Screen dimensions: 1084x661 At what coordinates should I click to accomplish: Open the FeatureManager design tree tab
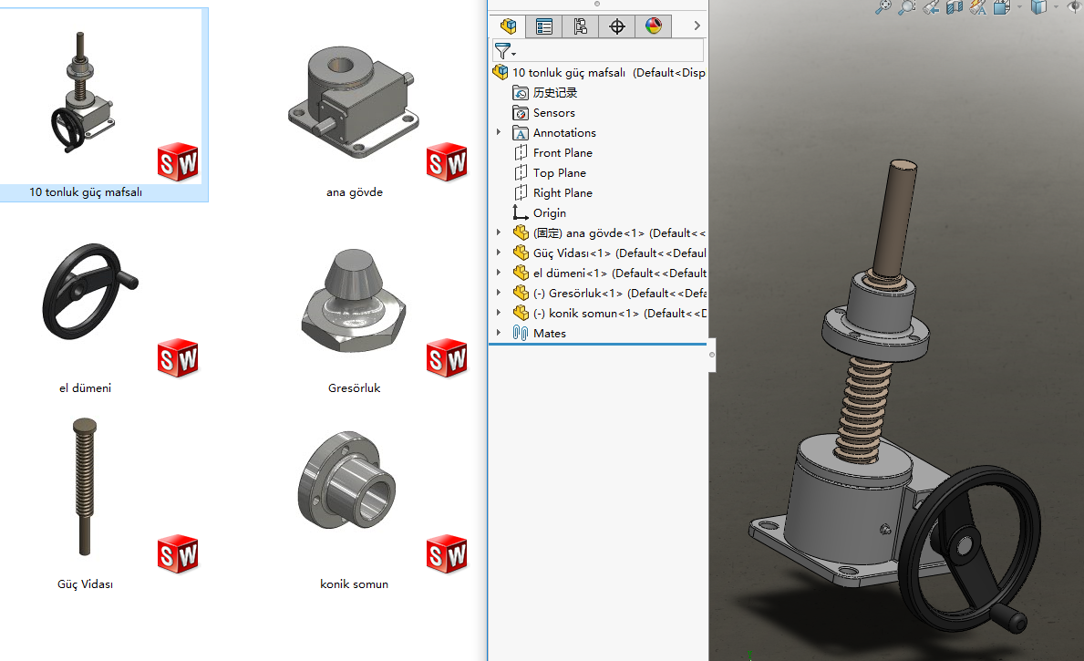[x=509, y=26]
